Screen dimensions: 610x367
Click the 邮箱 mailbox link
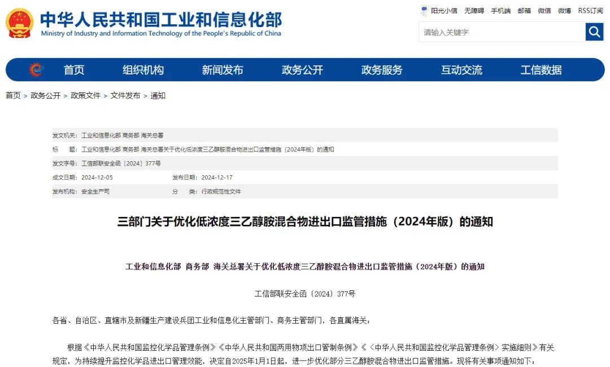point(524,11)
